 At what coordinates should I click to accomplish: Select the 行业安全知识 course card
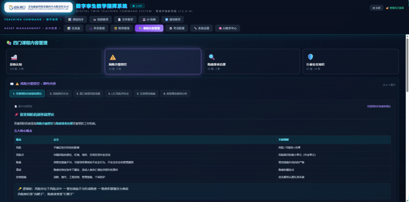351,61
